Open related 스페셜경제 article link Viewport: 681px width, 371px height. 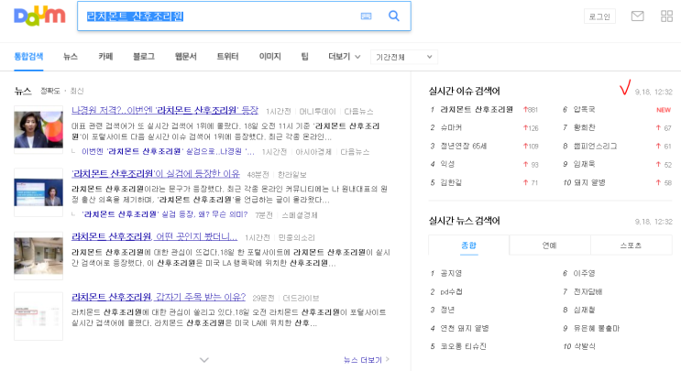(x=165, y=214)
